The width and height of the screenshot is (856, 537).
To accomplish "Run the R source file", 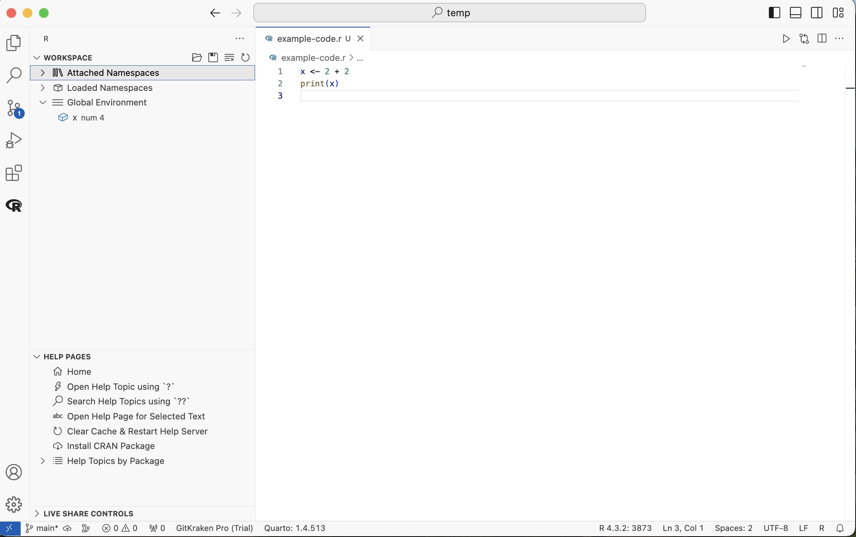I will tap(786, 39).
